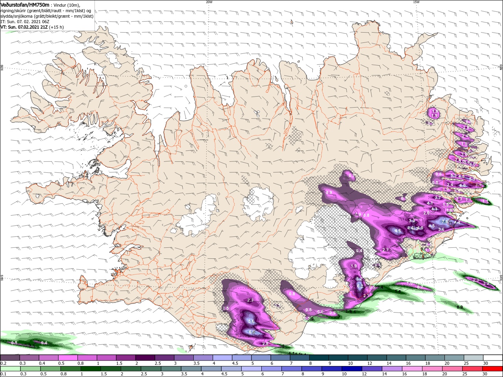The image size is (503, 377).
Task: Click the 7.6 snowfall value on map
Action: pyautogui.click(x=445, y=221)
